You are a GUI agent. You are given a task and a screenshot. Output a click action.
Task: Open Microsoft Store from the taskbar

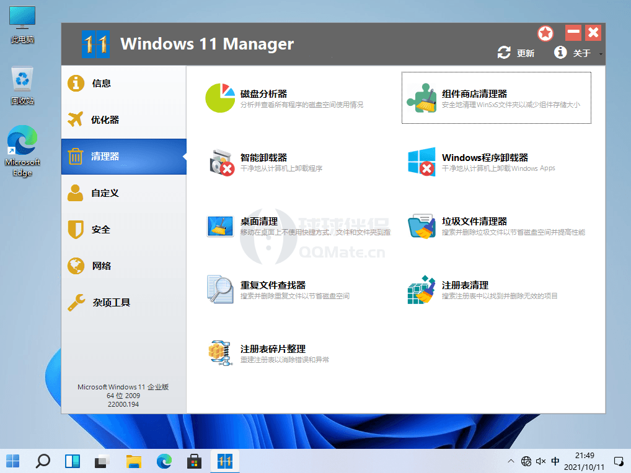195,461
